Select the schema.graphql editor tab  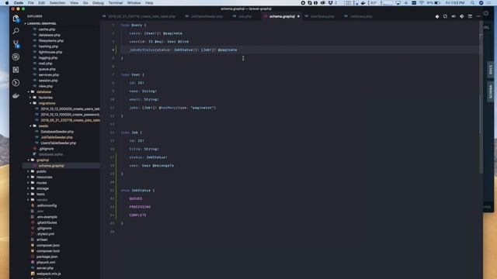click(281, 16)
